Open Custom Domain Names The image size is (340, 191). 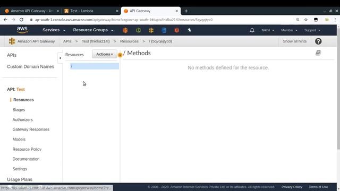pyautogui.click(x=31, y=67)
